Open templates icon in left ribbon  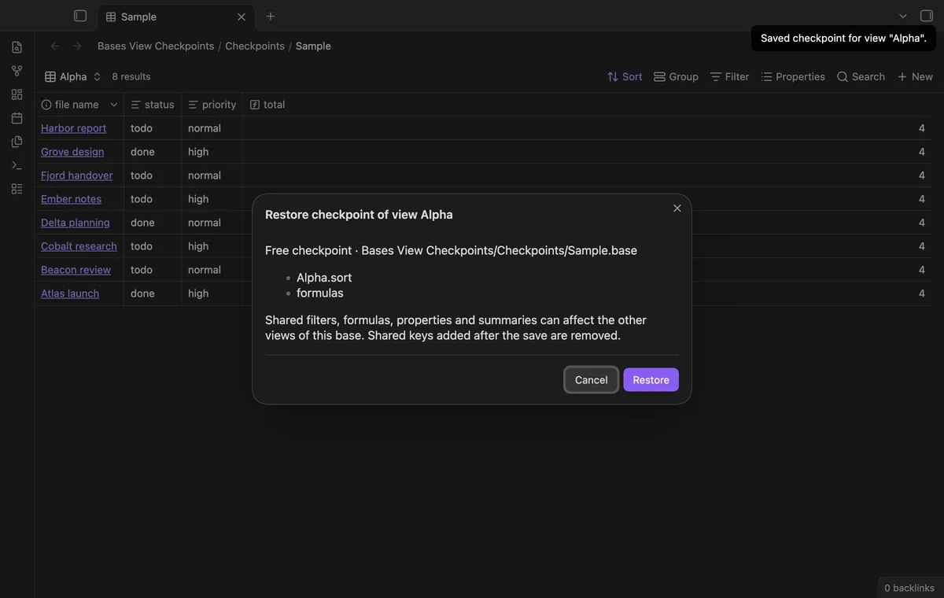(17, 142)
